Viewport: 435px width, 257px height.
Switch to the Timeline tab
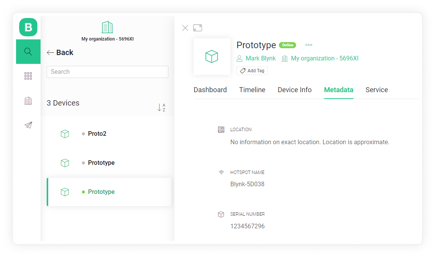click(252, 90)
